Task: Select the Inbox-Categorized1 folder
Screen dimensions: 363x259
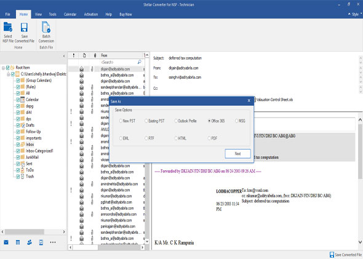Action: pos(39,151)
